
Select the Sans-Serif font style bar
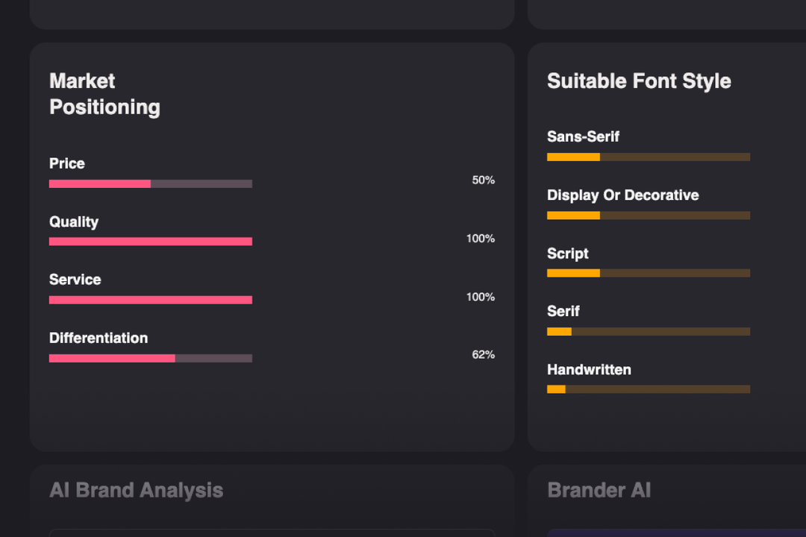[x=649, y=157]
